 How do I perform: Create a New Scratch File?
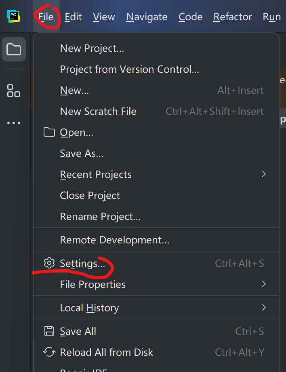click(98, 112)
